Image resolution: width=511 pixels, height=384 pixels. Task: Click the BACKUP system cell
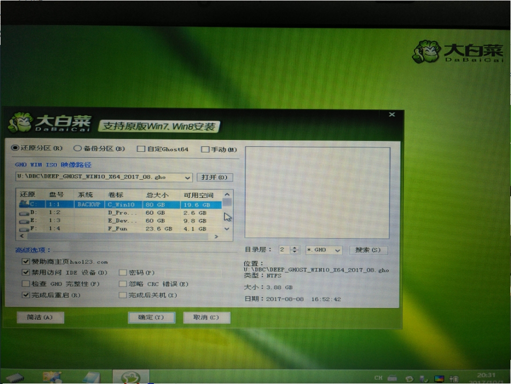coord(88,204)
